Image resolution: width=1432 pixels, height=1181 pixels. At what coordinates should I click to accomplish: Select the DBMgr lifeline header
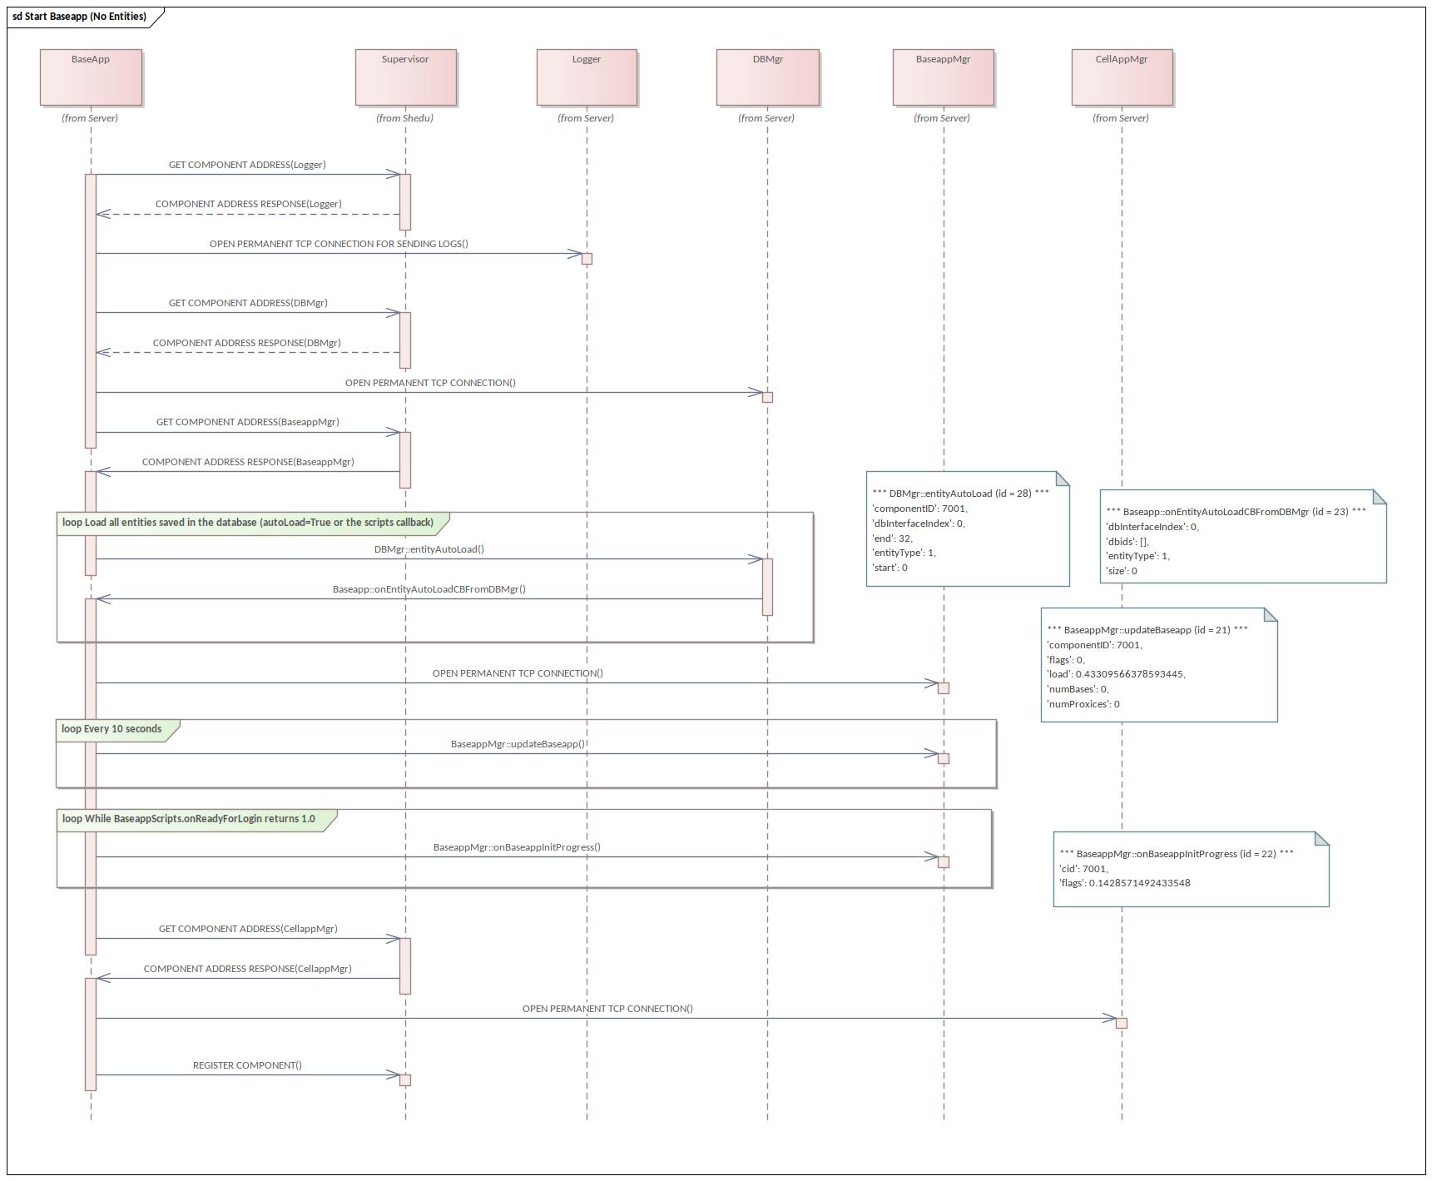[x=768, y=76]
